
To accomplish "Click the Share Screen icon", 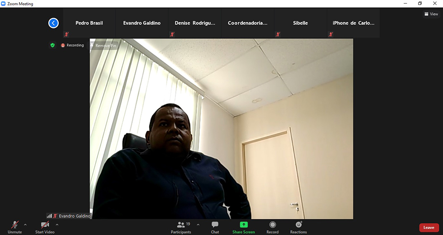I will (243, 225).
